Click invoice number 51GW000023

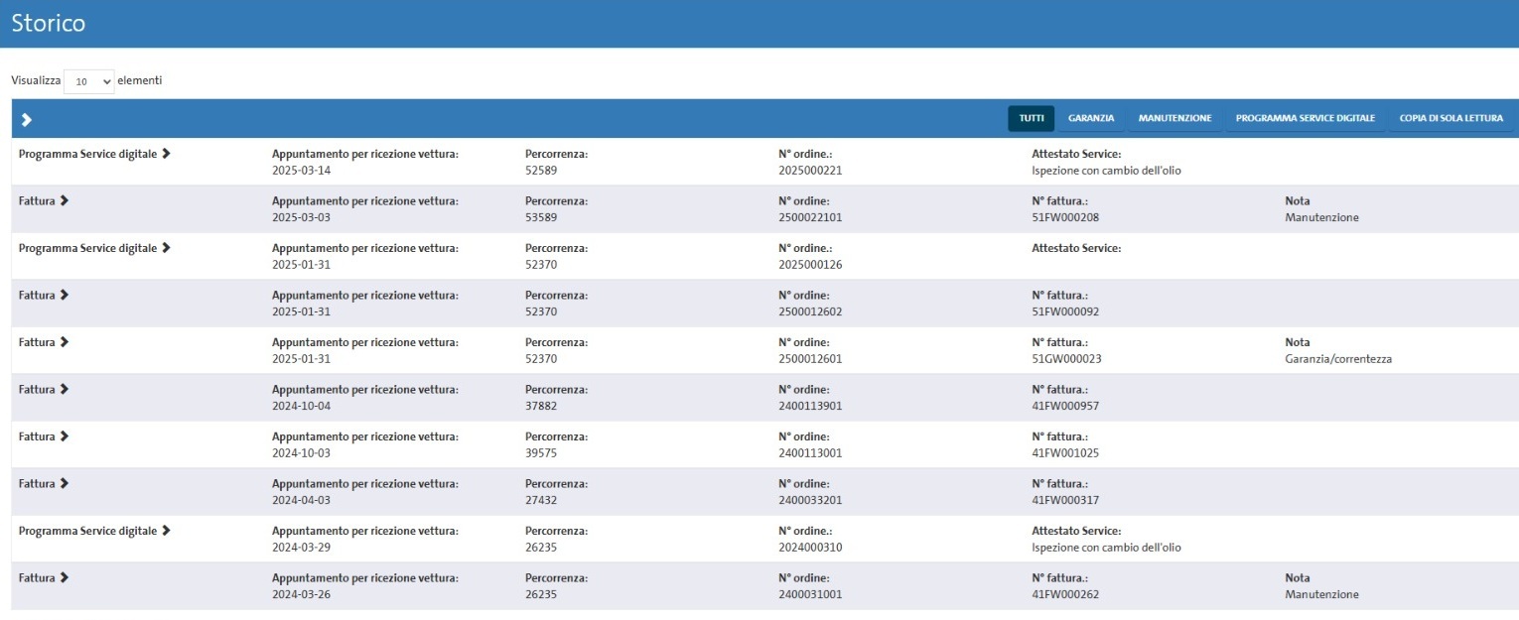click(1066, 359)
